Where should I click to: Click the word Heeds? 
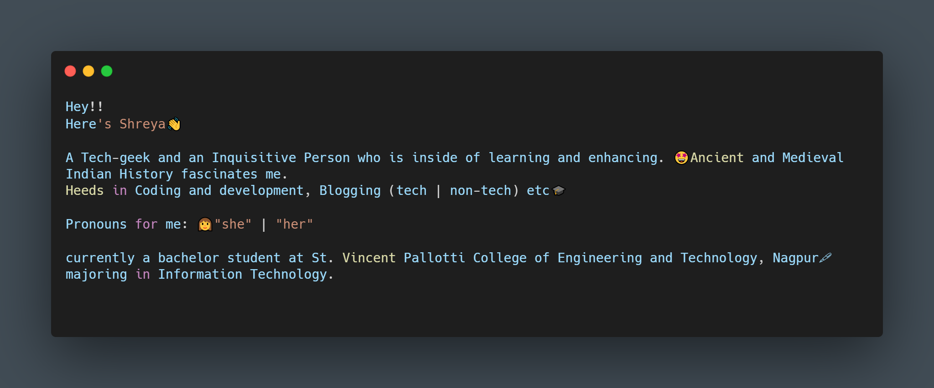click(x=85, y=190)
